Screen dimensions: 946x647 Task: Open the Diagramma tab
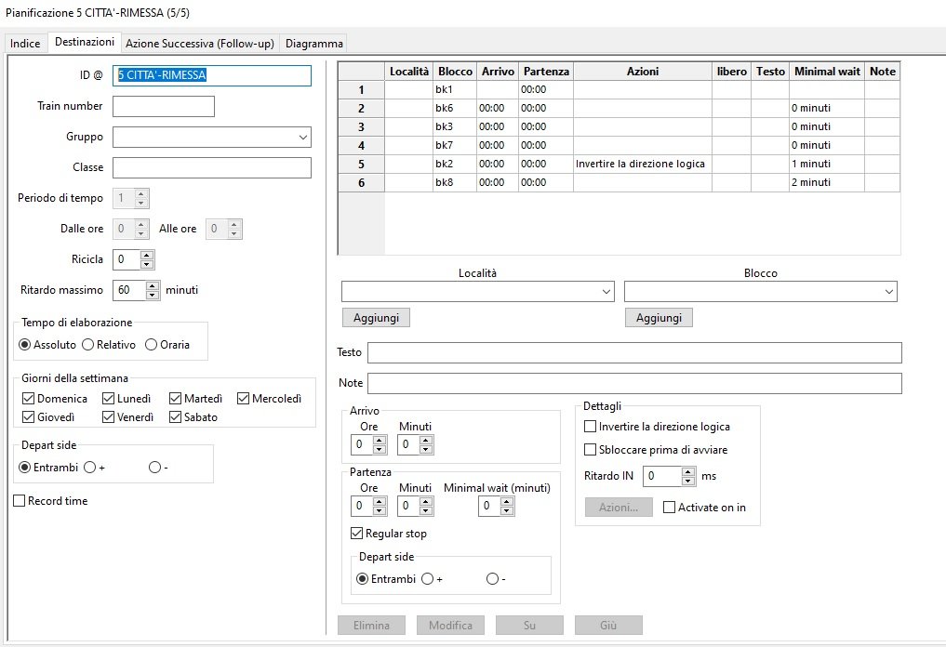click(313, 44)
